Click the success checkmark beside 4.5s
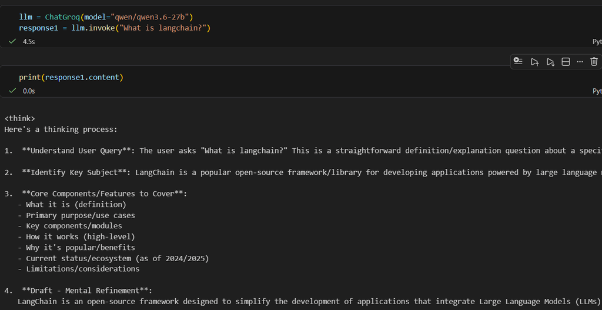 click(12, 41)
